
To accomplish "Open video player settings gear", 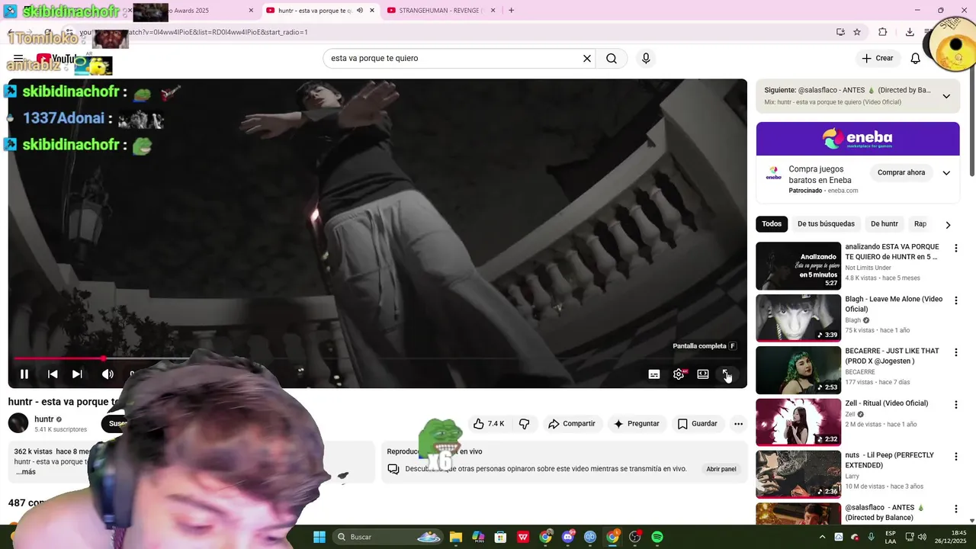I will pyautogui.click(x=679, y=374).
